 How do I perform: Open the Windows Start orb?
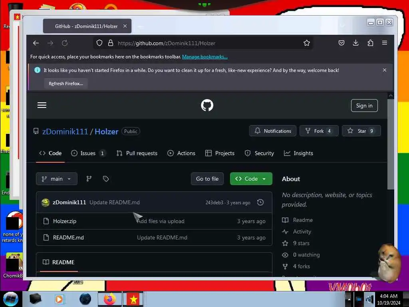tap(11, 299)
